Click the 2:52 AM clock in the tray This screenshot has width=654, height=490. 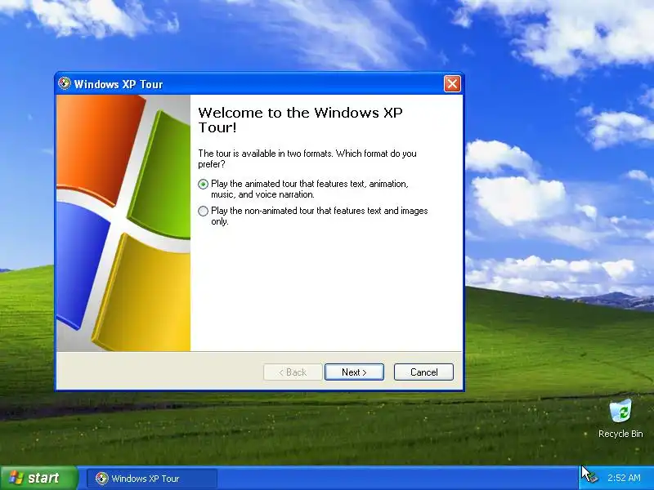624,478
